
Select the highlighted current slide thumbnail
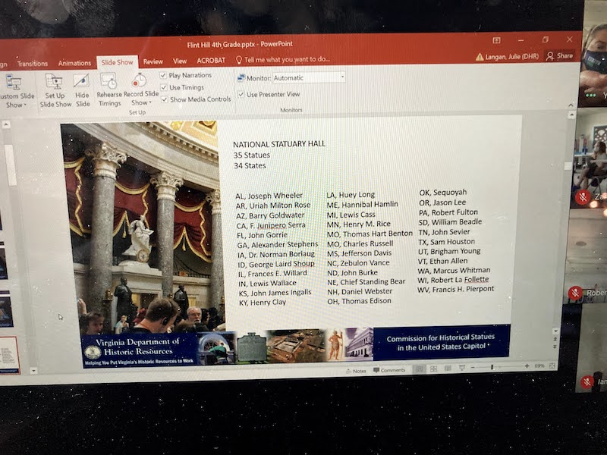click(x=9, y=355)
